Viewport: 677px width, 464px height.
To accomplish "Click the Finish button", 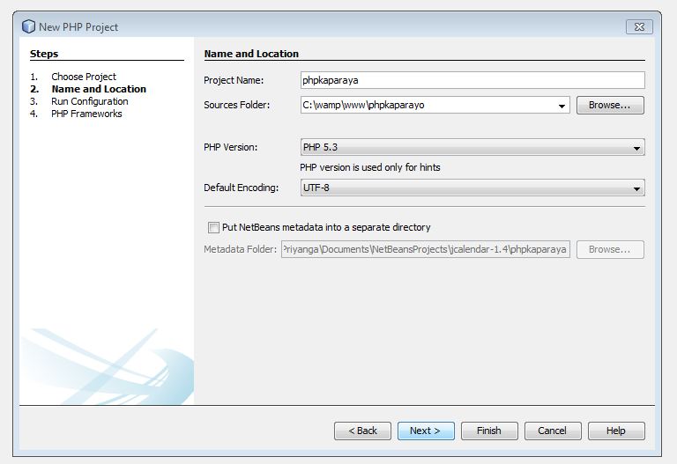I will [x=489, y=431].
